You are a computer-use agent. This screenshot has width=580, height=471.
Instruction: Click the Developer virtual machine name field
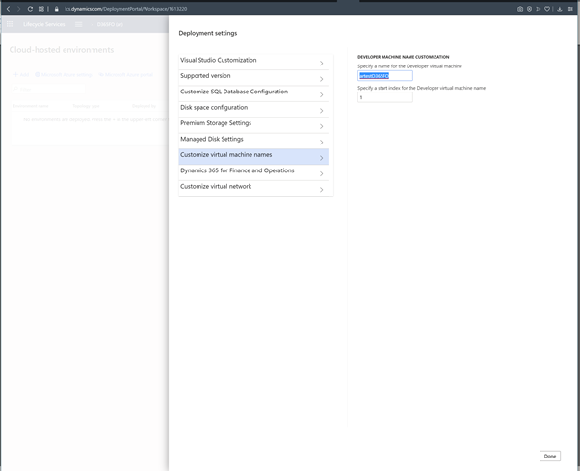pyautogui.click(x=384, y=75)
